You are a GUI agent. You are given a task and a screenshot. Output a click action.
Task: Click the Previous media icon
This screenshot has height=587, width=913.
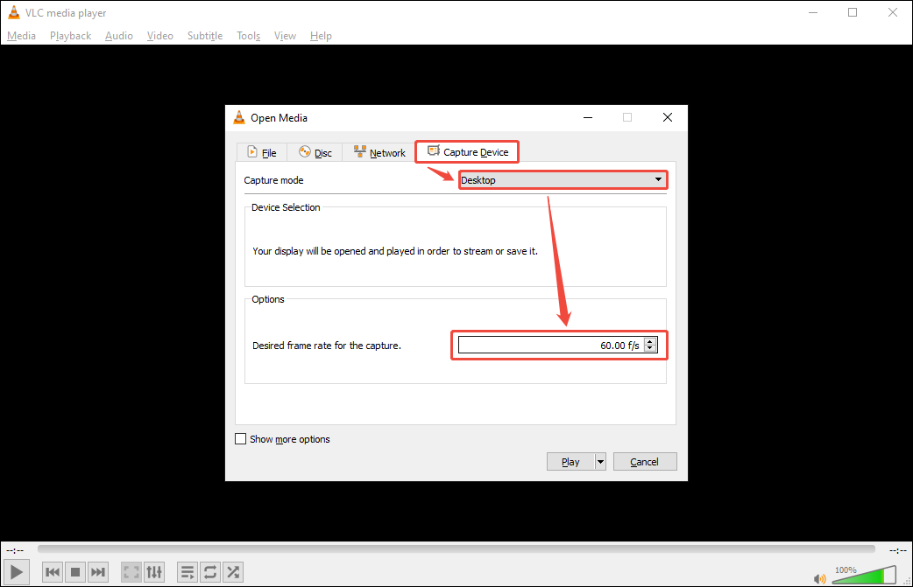coord(52,572)
